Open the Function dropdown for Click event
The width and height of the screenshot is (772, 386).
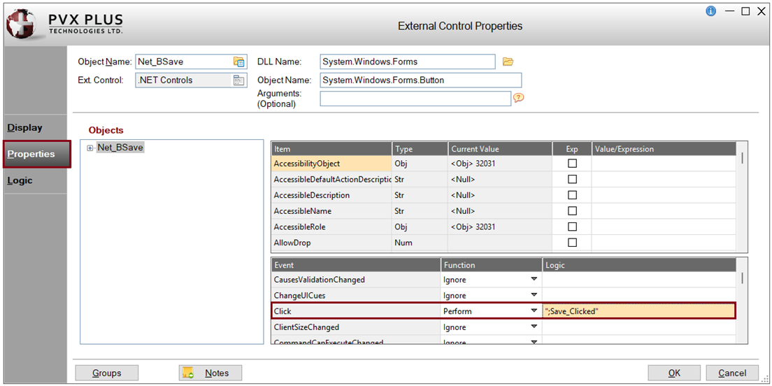click(534, 310)
